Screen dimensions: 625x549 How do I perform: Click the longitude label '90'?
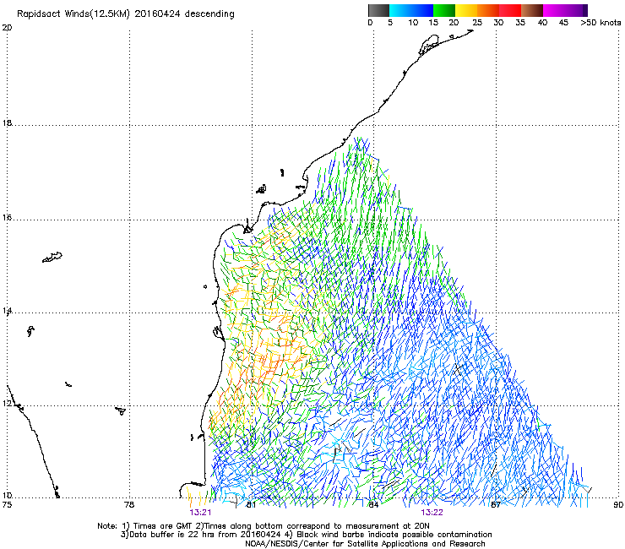pos(618,505)
